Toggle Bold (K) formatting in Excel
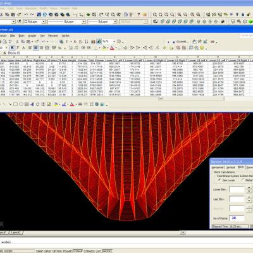This screenshot has height=253, width=253. point(12,48)
